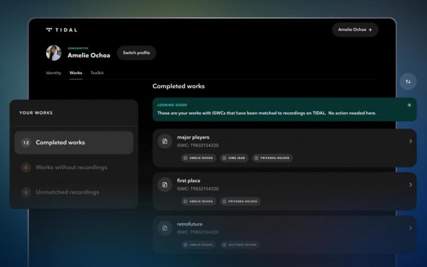Screen dimensions: 427x267
Task: Expand the major players work
Action: pos(410,141)
